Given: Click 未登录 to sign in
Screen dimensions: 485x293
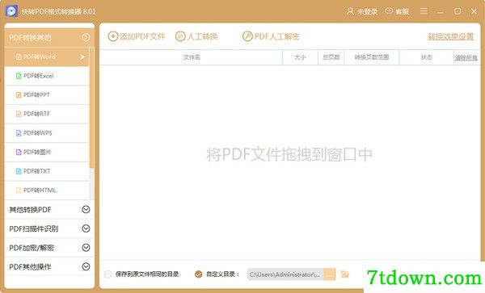Looking at the screenshot, I should click(x=367, y=12).
